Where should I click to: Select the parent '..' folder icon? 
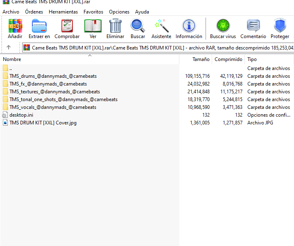click(x=5, y=68)
